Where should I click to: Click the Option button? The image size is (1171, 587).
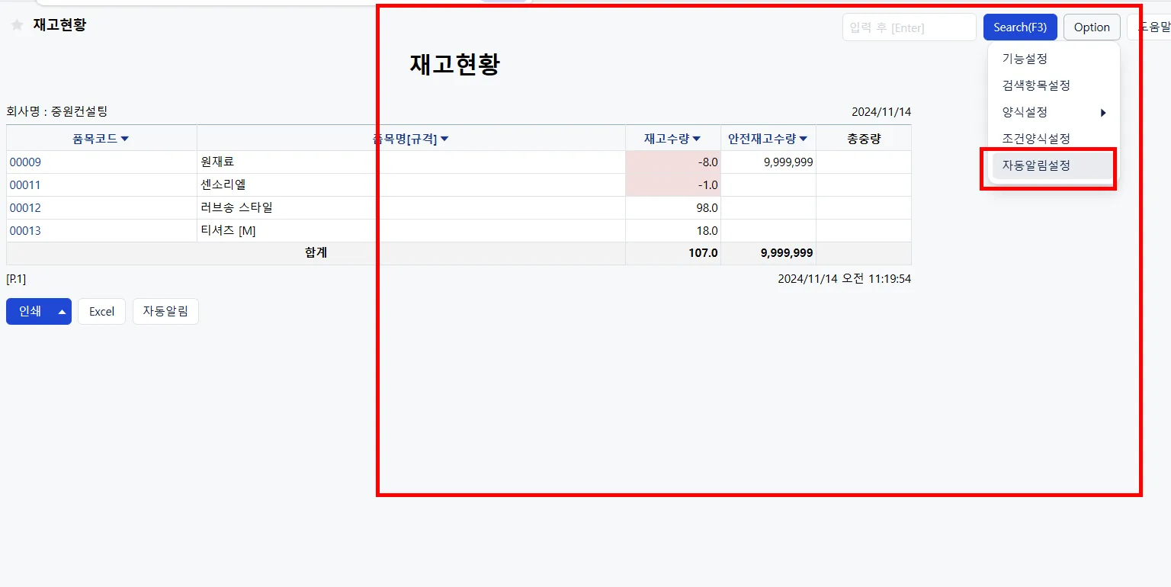pos(1092,27)
